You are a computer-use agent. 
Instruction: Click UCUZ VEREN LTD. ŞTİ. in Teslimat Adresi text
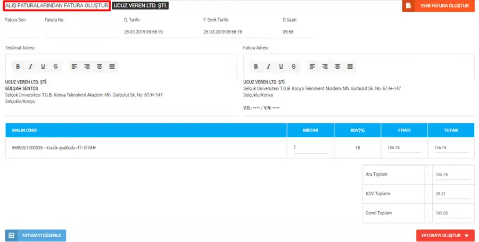pos(26,82)
